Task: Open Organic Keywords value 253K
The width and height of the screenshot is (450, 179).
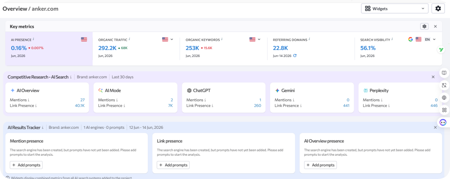Action: coord(192,48)
